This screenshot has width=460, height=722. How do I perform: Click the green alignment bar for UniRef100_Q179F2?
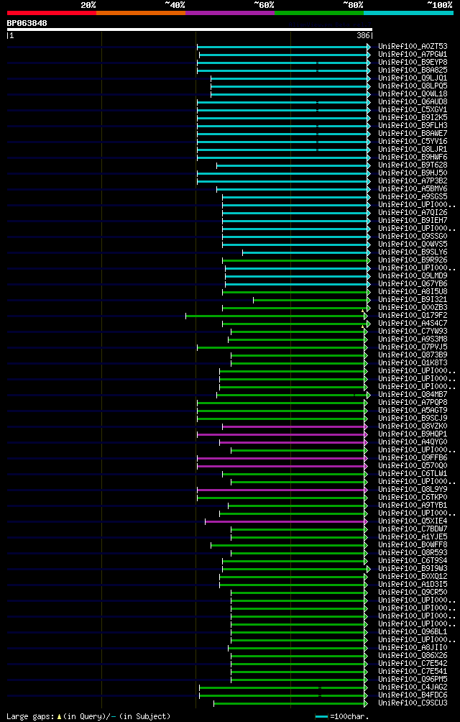pyautogui.click(x=275, y=316)
